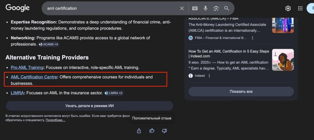Viewport: 314px width, 140px height.
Task: Open the Google apps grid
Action: click(300, 8)
